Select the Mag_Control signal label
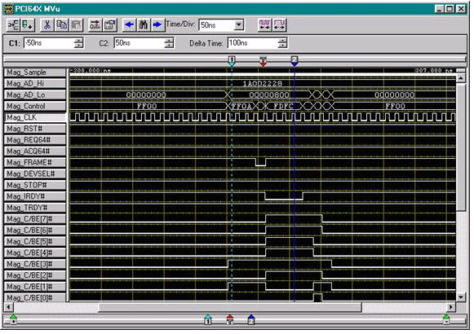This screenshot has width=474, height=334. (35, 106)
